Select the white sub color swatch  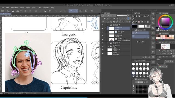pyautogui.click(x=141, y=26)
